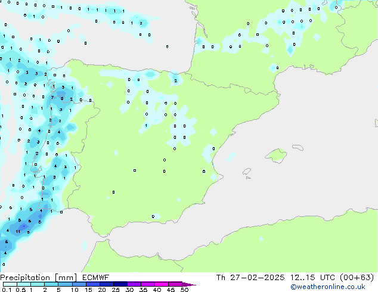Click the 10 legend scale label
This screenshot has height=292, width=378.
pos(75,290)
